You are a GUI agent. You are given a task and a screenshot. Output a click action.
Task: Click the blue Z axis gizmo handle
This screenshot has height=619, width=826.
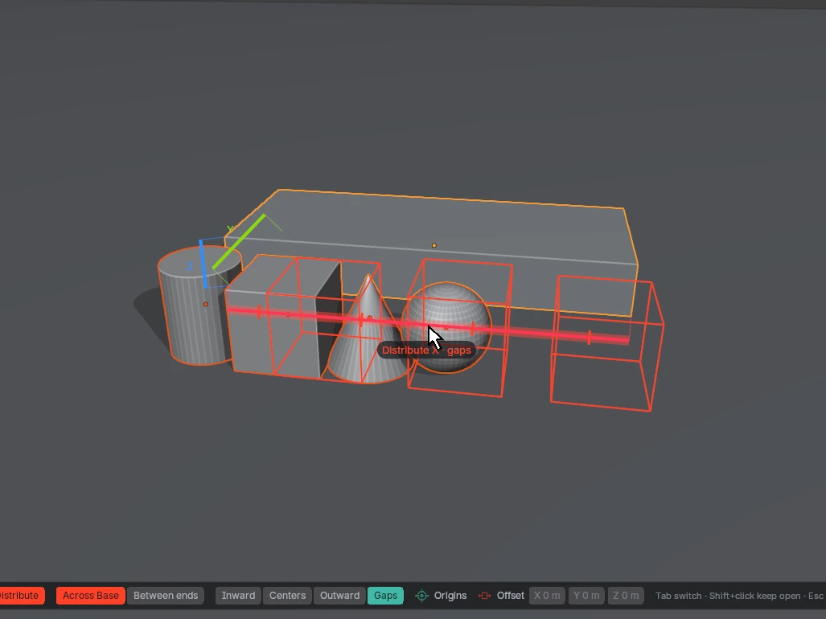[x=203, y=264]
